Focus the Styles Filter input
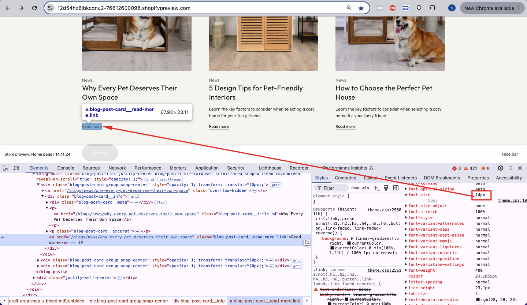This screenshot has height=305, width=527. pos(331,188)
